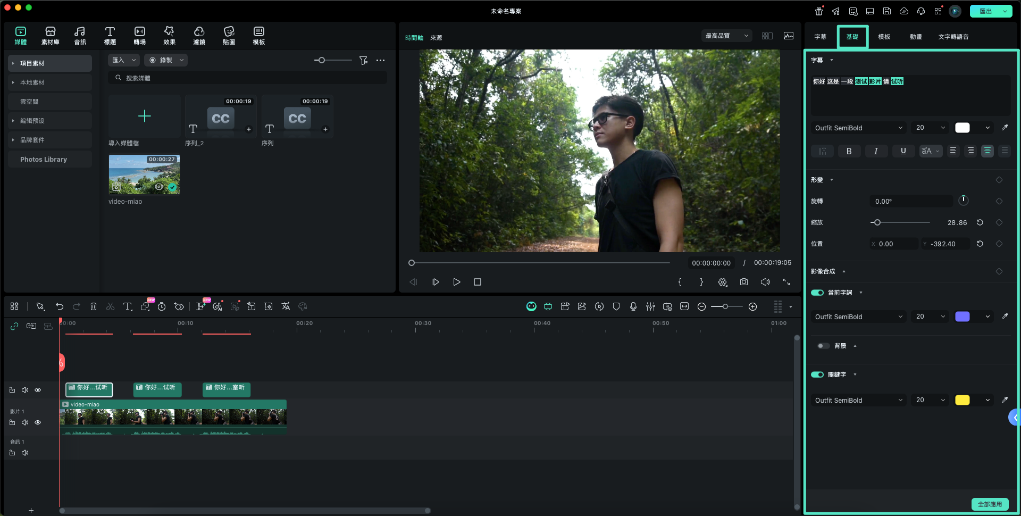Enable the 背景 background toggle
This screenshot has height=516, width=1021.
tap(823, 346)
